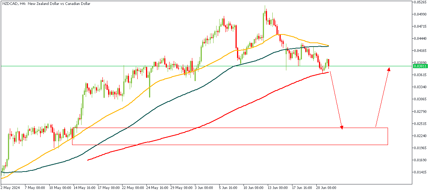Click the 24 May 16:00 time label
Screen dimensions: 432x192
pos(157,188)
